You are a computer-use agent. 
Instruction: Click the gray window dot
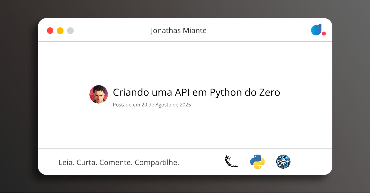pos(70,31)
